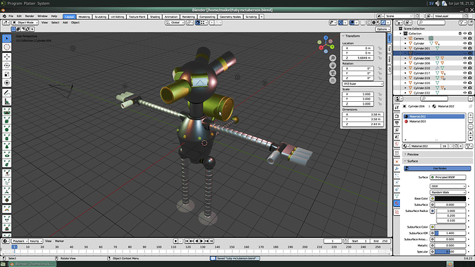Viewport: 475px width, 267px height.
Task: Select the Cursor tool
Action: tap(7, 47)
